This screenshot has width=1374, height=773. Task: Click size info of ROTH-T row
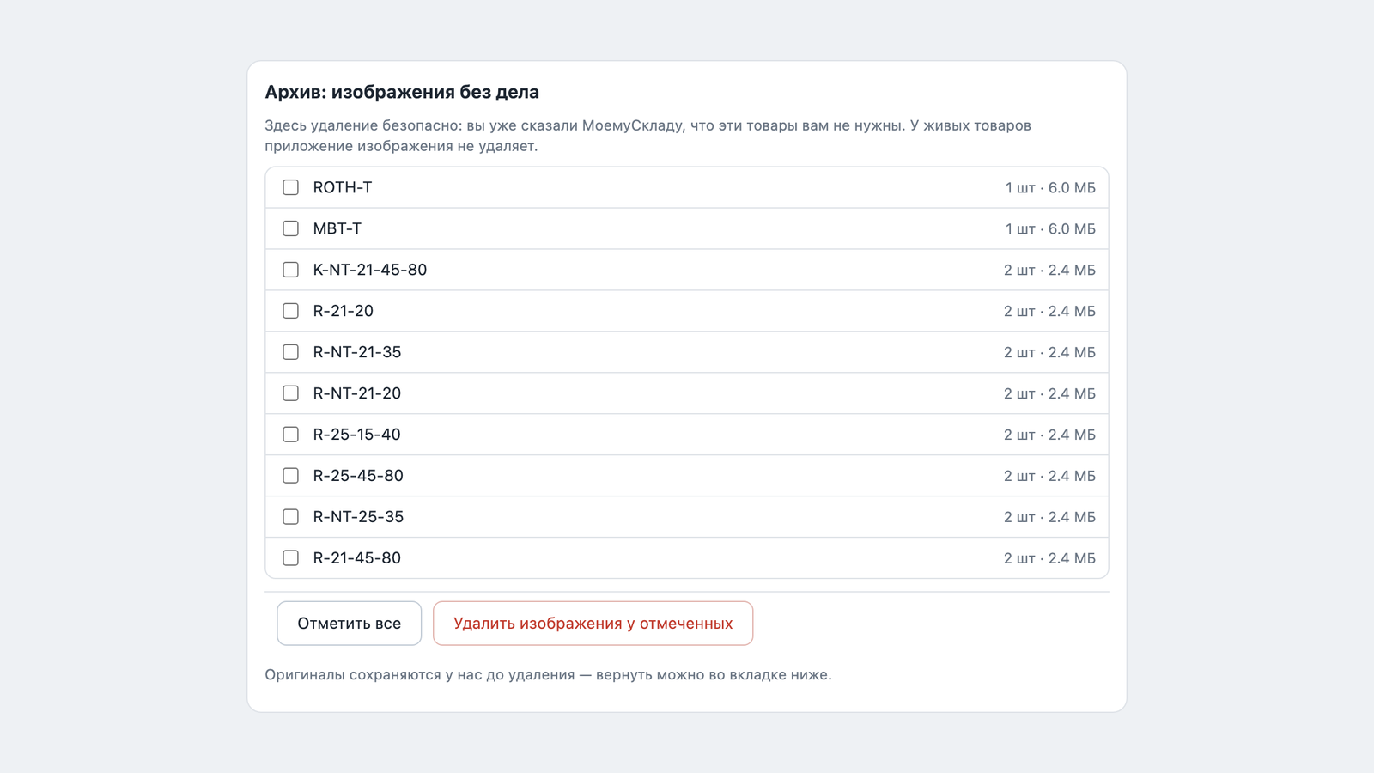pos(1050,187)
